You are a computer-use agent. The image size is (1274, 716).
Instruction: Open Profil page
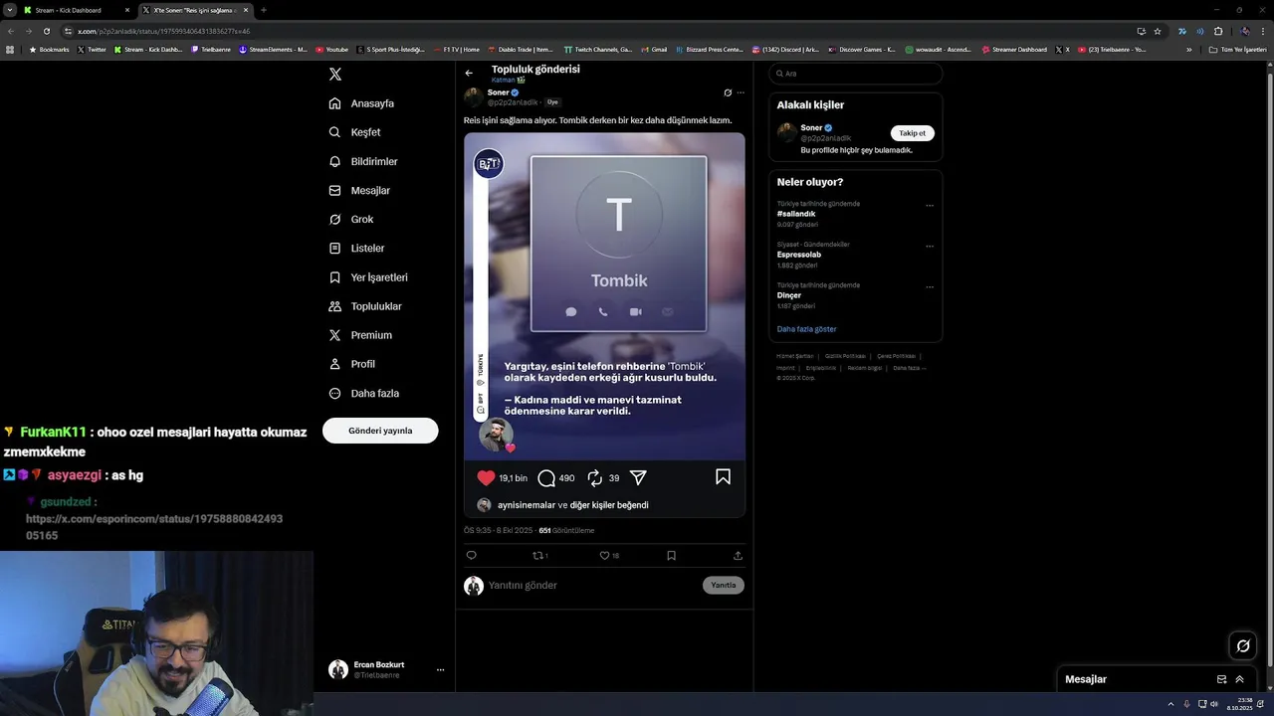(351, 364)
